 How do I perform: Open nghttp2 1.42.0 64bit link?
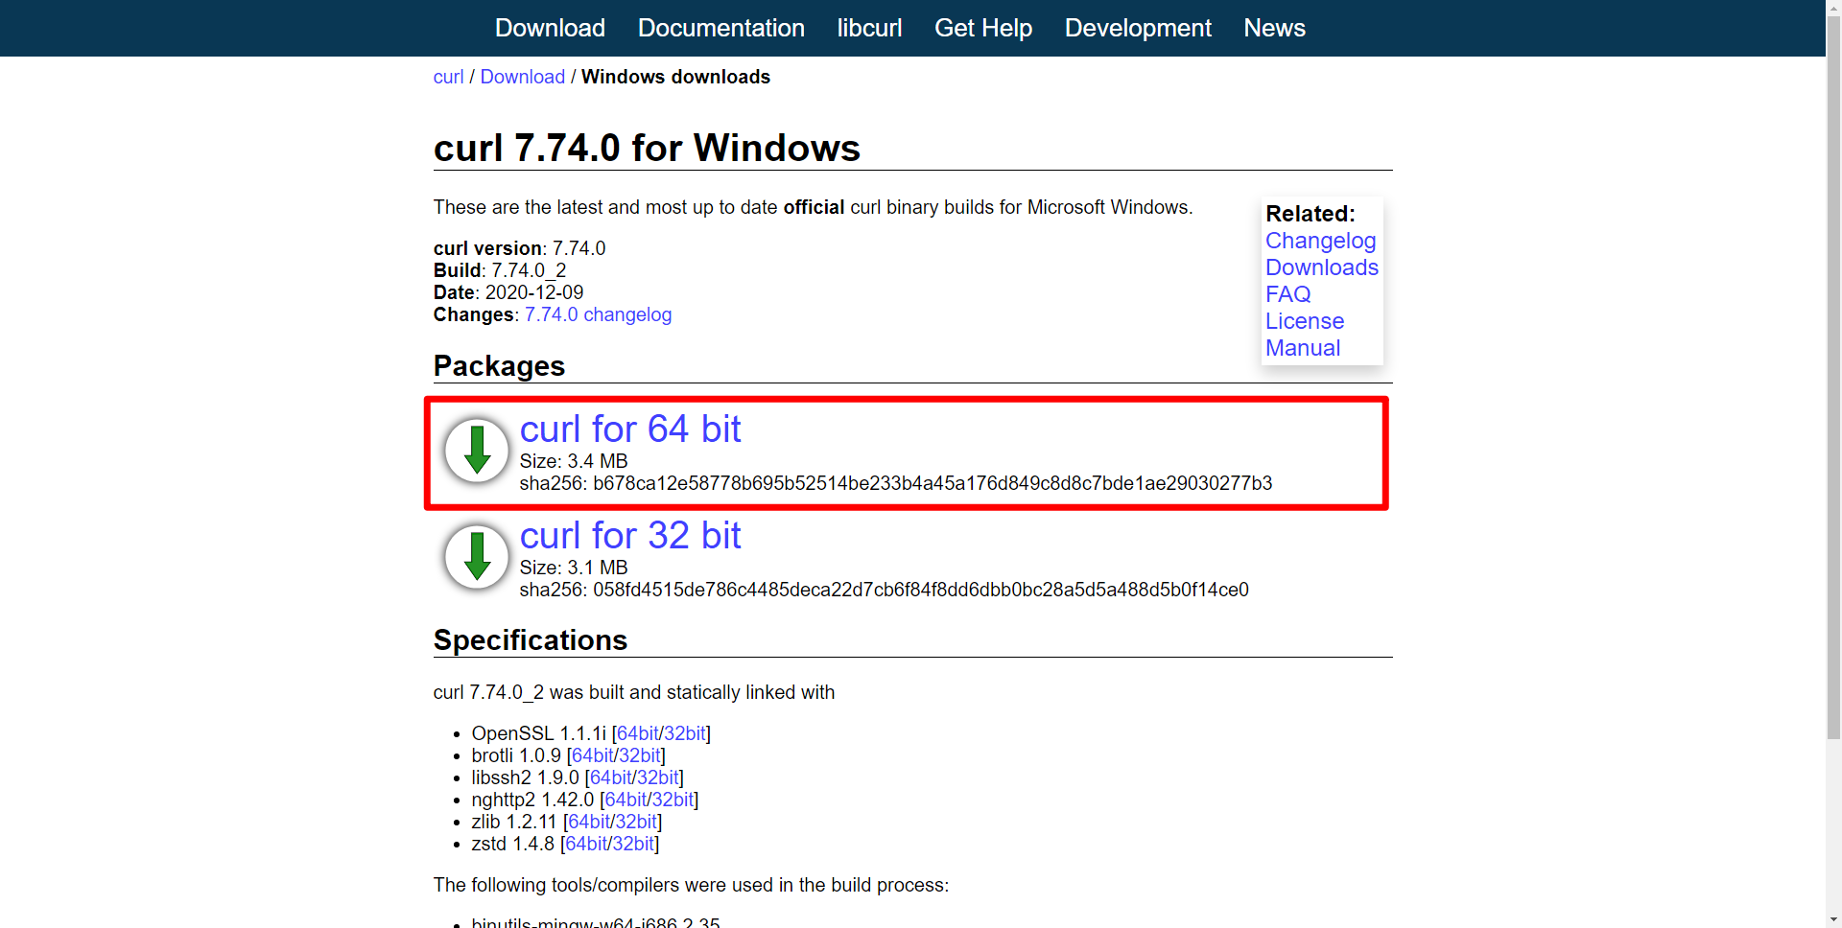tap(626, 800)
